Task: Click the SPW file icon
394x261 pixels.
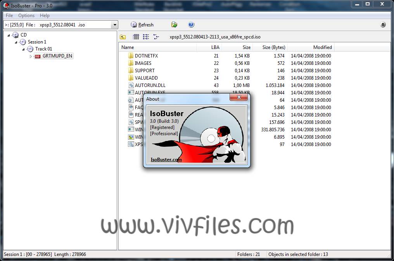Action: [x=131, y=122]
